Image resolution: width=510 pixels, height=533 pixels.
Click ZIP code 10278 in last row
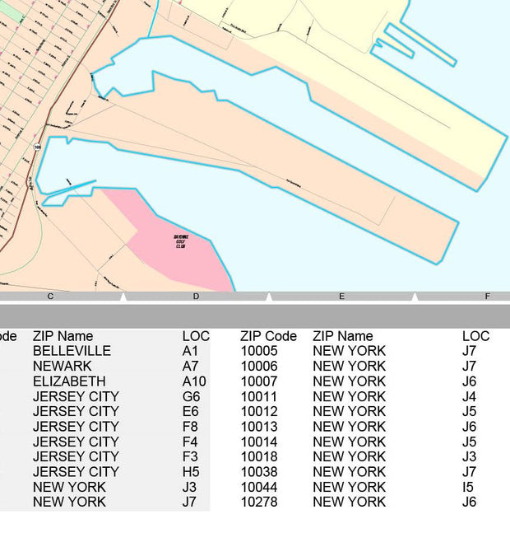pos(259,502)
